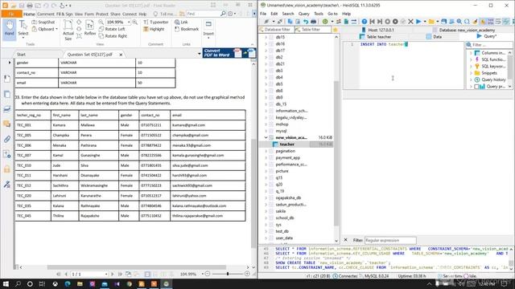This screenshot has width=515, height=289.
Task: Click the zoom out minus on Foxit status bar
Action: [x=208, y=274]
